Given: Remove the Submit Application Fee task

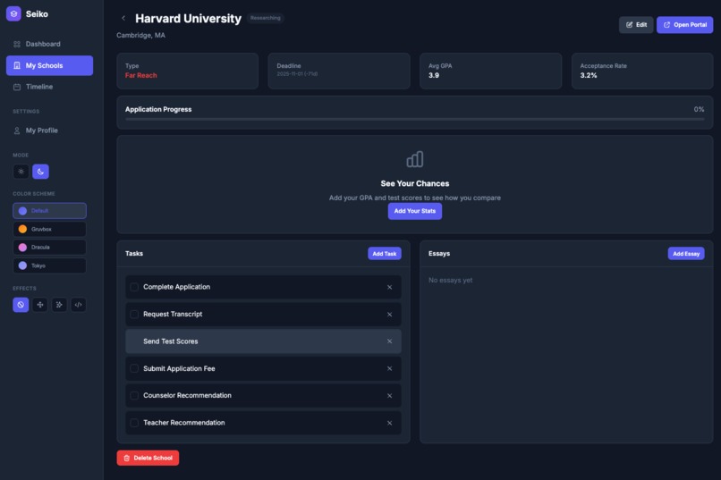Looking at the screenshot, I should pyautogui.click(x=389, y=368).
